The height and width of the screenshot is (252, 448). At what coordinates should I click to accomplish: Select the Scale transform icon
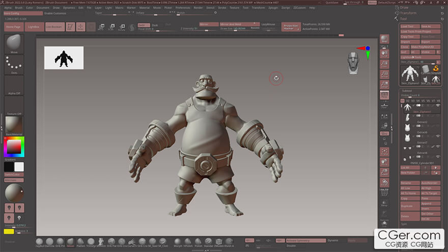click(112, 26)
